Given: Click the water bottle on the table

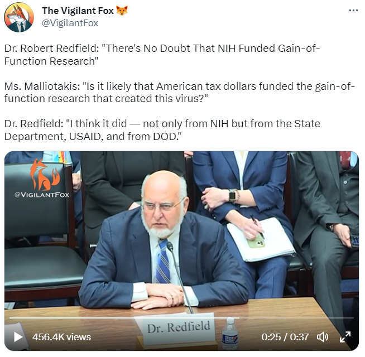Looking at the screenshot, I should (x=230, y=333).
